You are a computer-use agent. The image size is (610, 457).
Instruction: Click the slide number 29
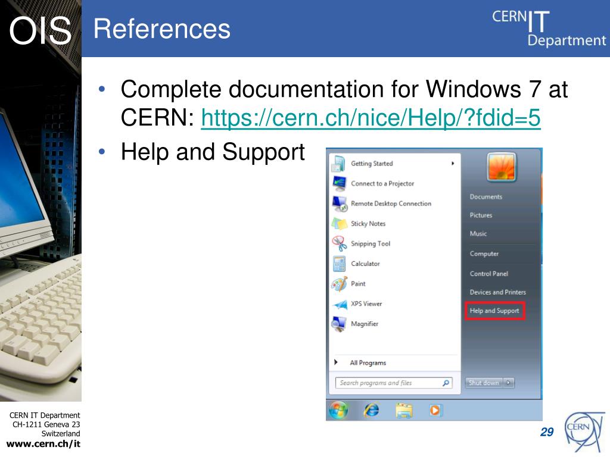click(x=547, y=432)
